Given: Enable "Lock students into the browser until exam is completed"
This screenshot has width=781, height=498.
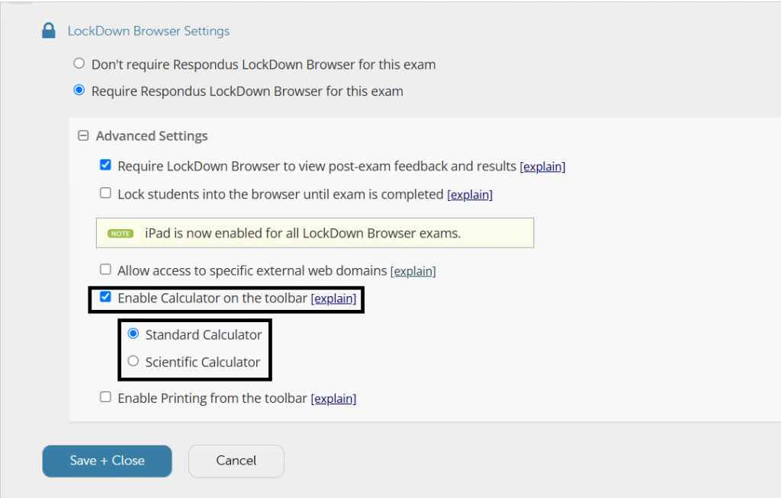Looking at the screenshot, I should pos(105,193).
